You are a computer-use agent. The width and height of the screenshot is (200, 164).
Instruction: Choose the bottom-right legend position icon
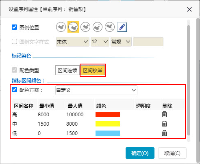point(110,27)
